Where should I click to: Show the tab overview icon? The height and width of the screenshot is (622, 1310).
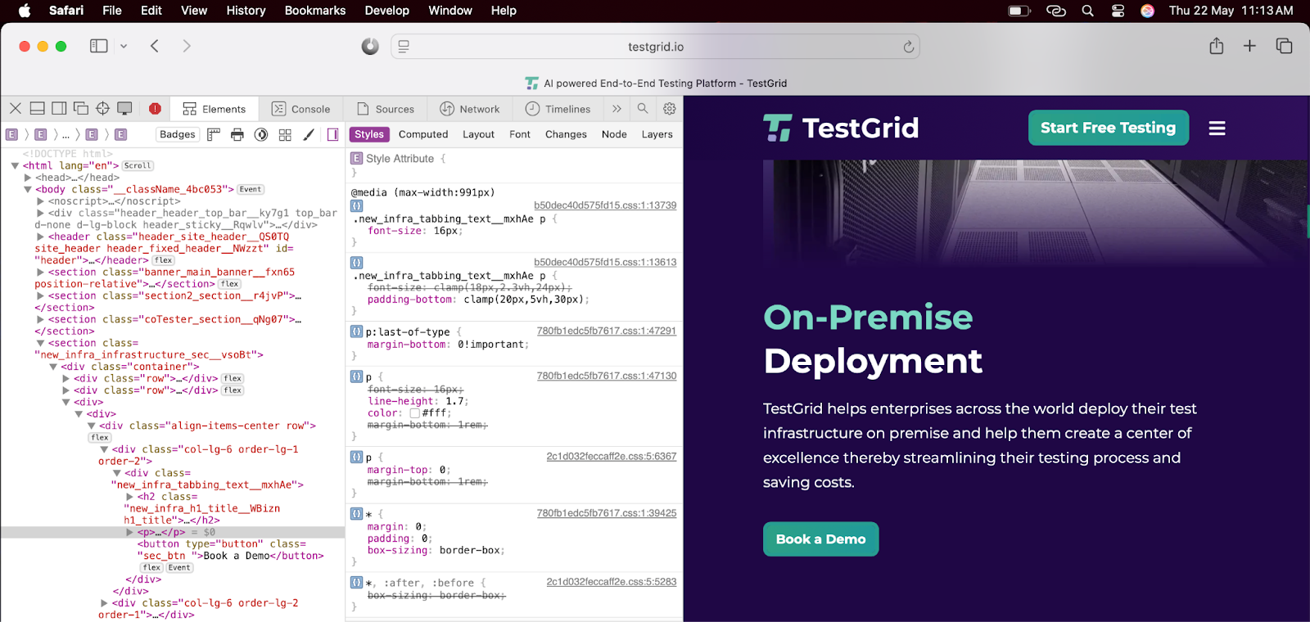tap(1284, 46)
